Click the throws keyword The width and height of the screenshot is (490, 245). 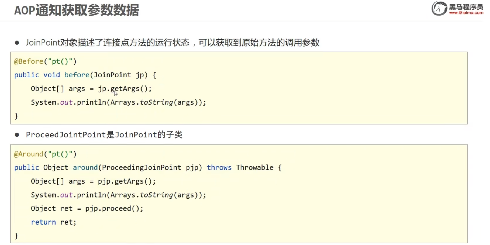219,168
